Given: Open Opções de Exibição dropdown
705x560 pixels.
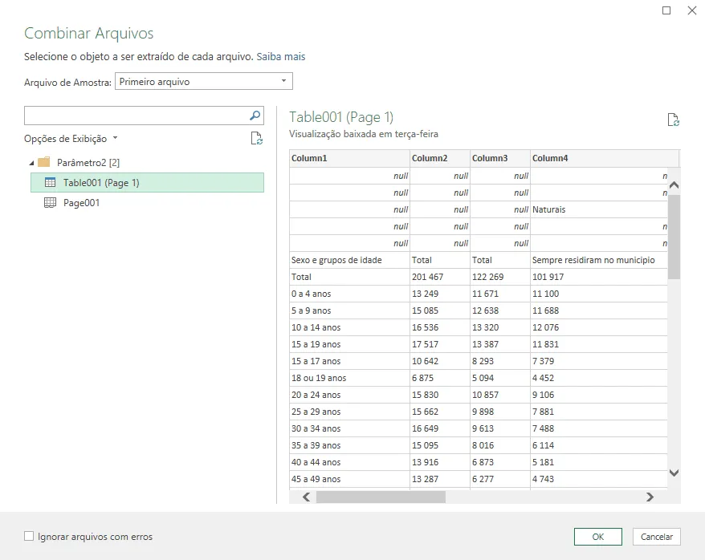Looking at the screenshot, I should point(71,139).
